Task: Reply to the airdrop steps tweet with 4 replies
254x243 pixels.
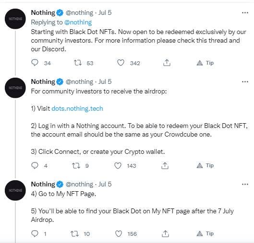Action: 35,165
